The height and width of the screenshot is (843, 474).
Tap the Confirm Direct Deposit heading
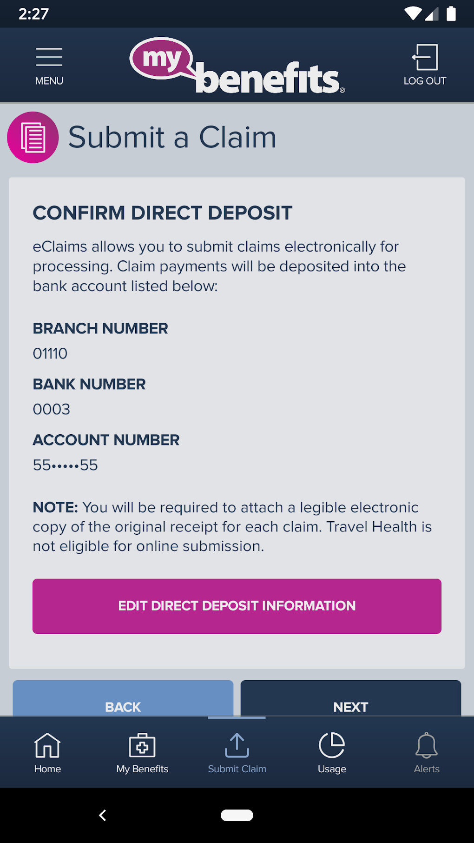point(163,213)
